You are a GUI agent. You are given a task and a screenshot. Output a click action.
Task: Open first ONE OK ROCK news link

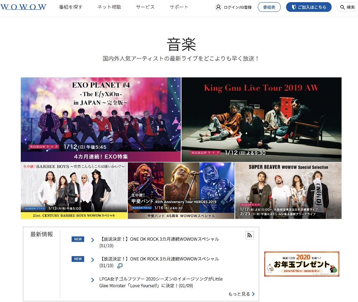[x=160, y=239]
